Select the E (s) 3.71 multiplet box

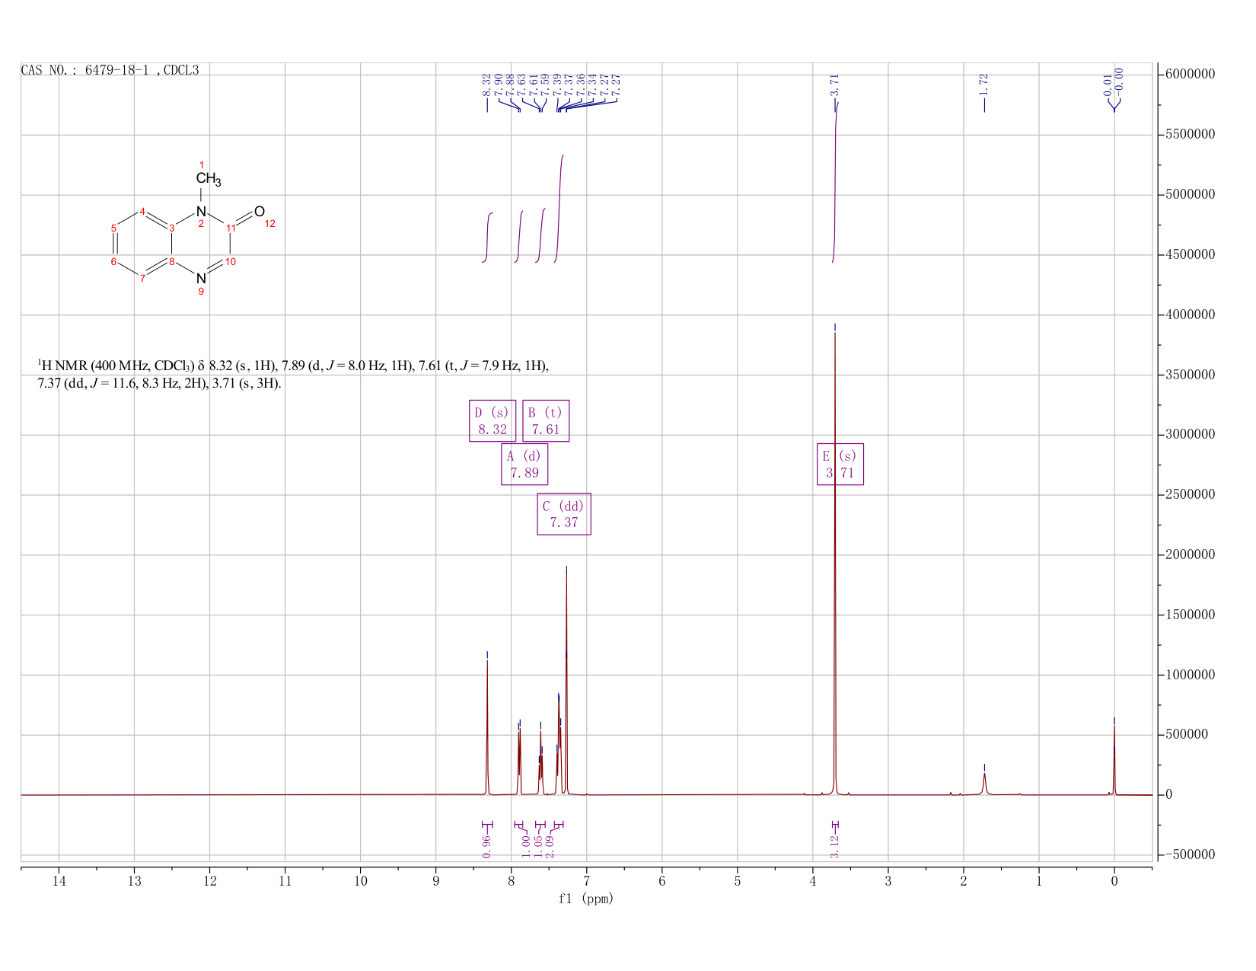(840, 465)
